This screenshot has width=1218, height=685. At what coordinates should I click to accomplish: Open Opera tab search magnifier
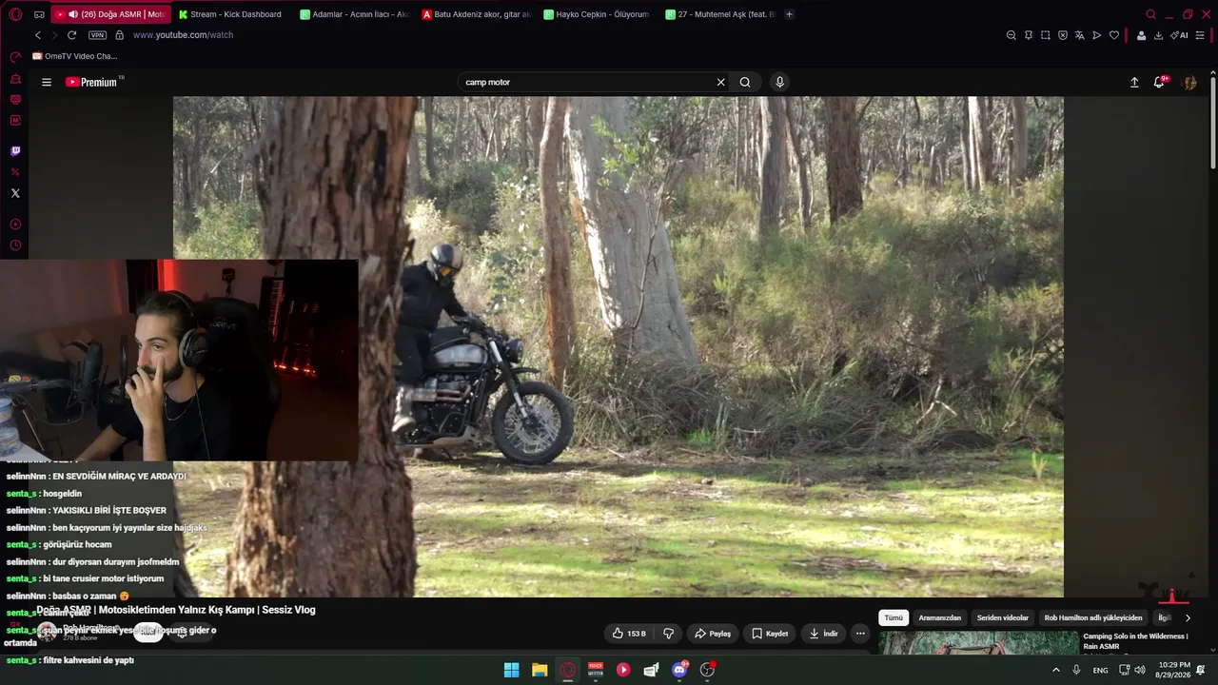click(1150, 14)
